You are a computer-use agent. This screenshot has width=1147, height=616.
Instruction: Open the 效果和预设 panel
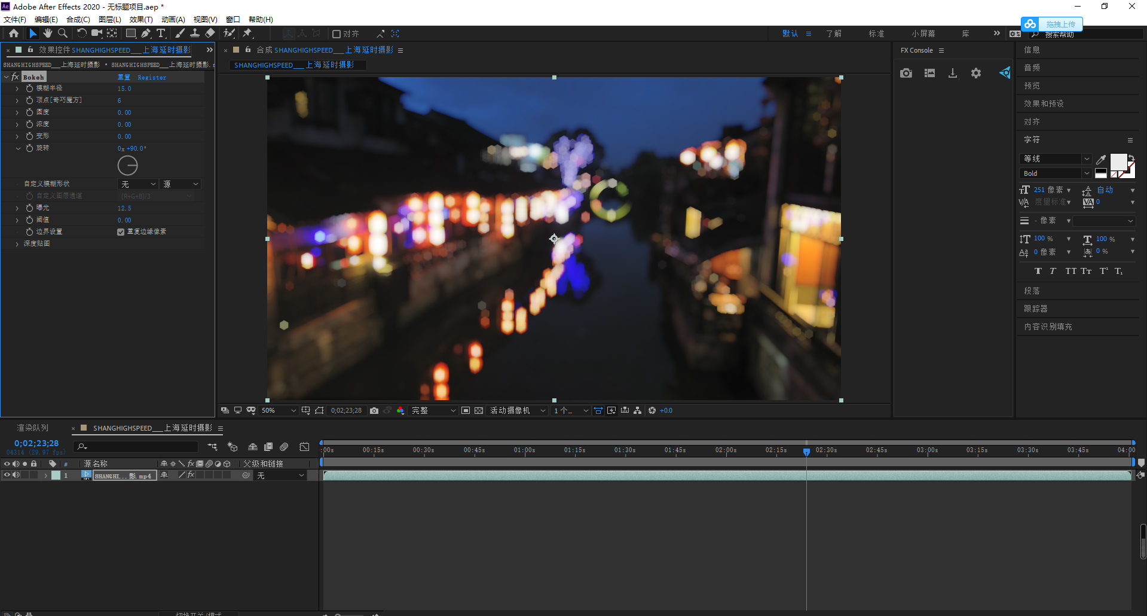[1044, 103]
